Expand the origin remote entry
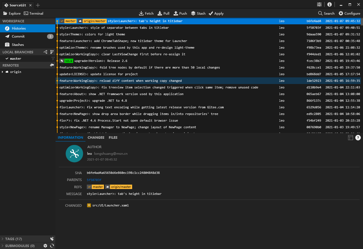 tap(2, 72)
